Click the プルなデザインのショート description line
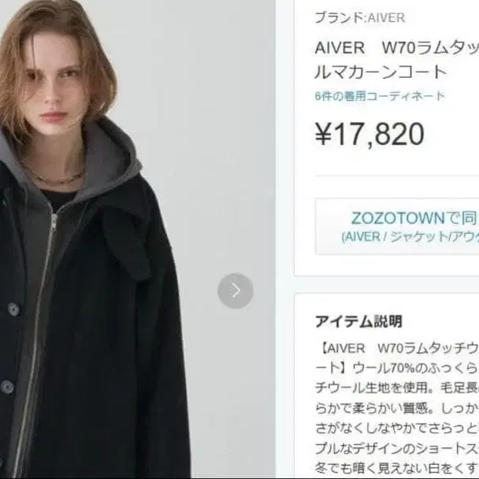Image resolution: width=479 pixels, height=479 pixels. 397,448
